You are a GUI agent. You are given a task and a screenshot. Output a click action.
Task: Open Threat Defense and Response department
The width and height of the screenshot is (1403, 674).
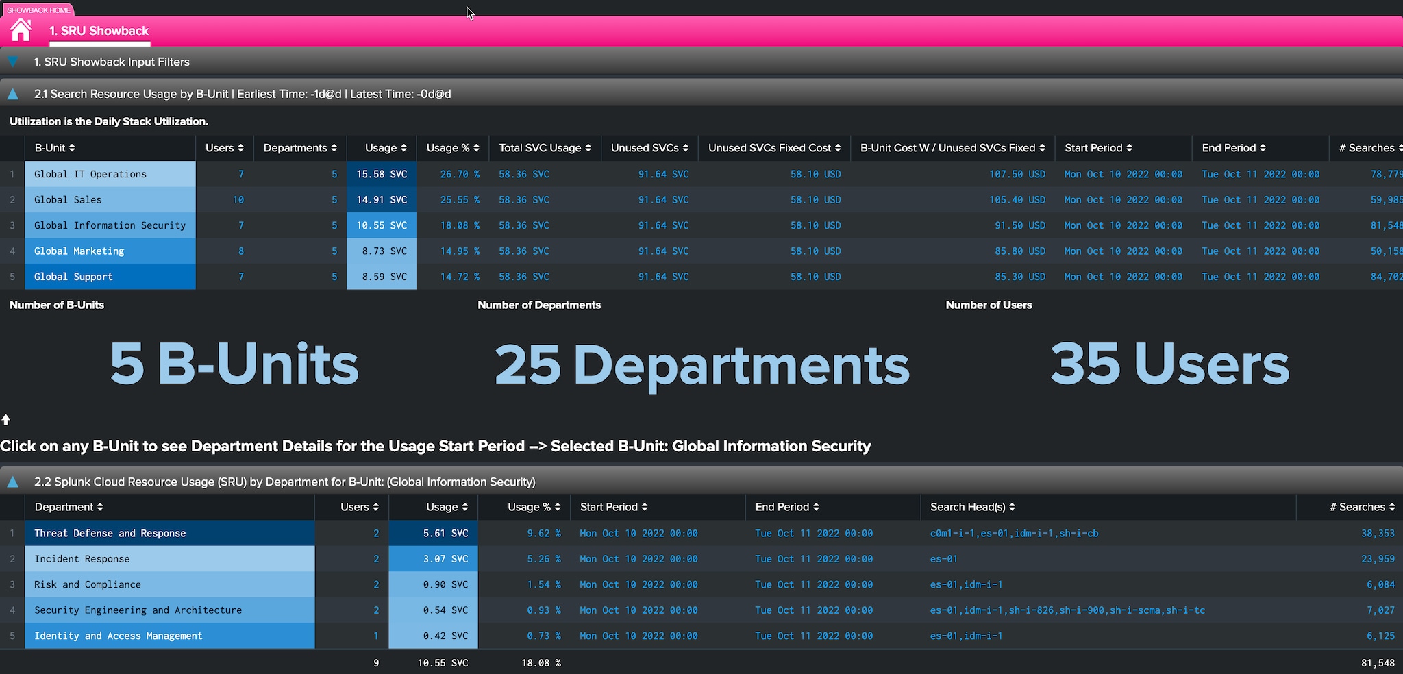click(170, 533)
